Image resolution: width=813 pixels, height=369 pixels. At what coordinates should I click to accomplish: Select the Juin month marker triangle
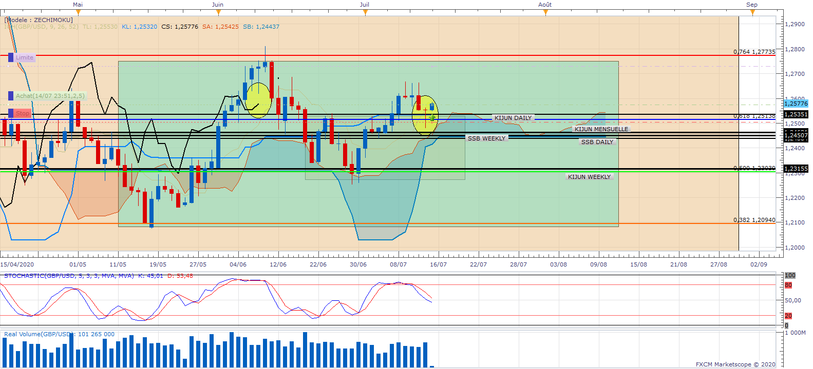[x=218, y=12]
